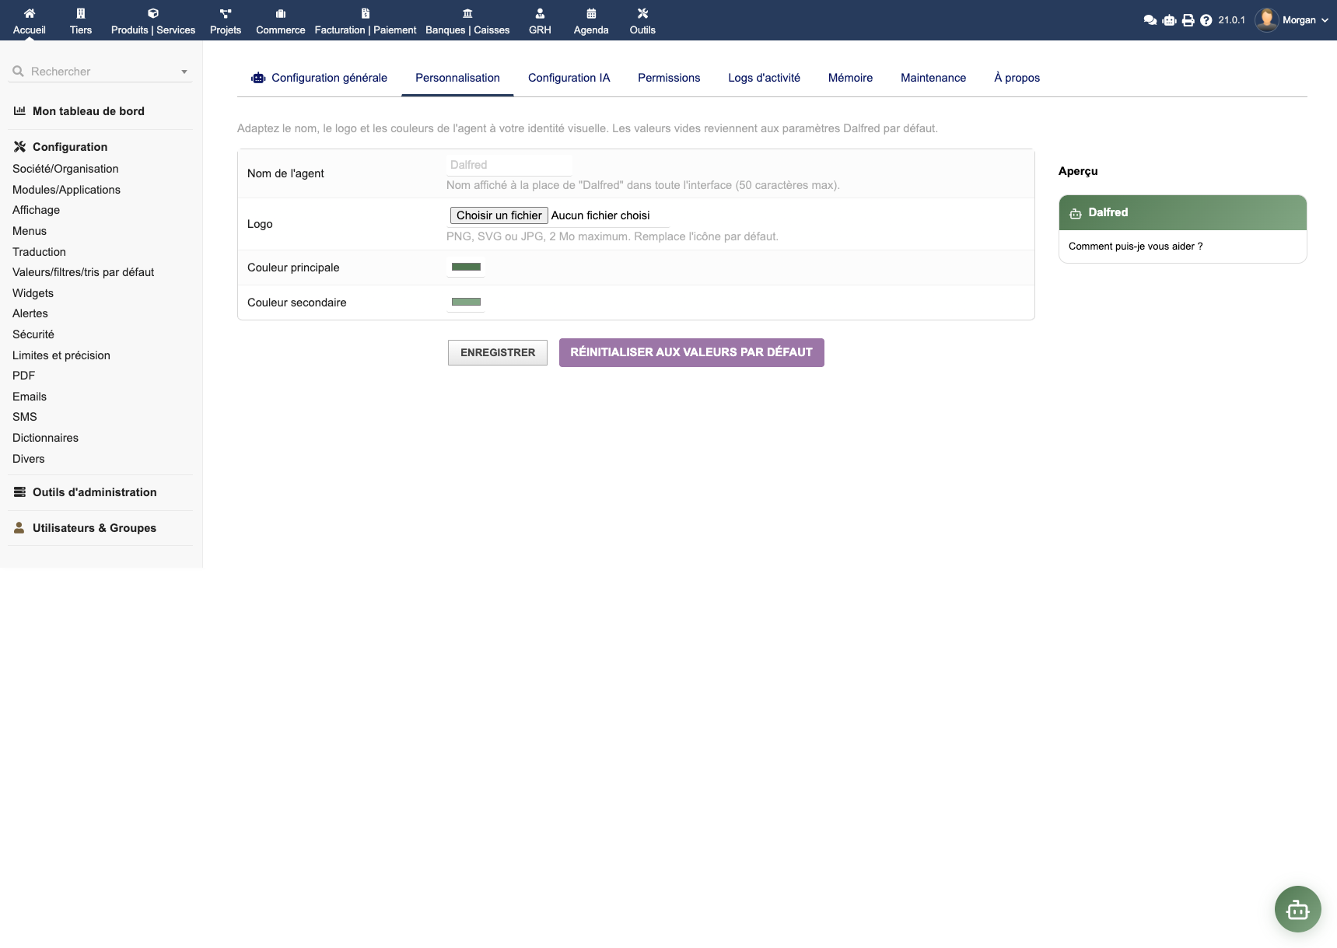Switch to the Configuration IA tab
This screenshot has height=948, width=1337.
[569, 78]
